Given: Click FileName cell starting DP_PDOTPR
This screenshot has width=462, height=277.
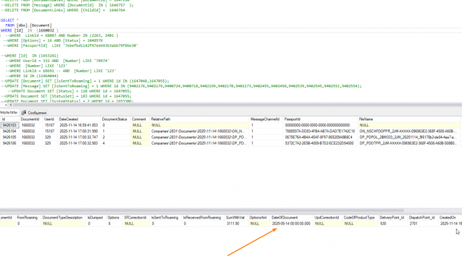Looking at the screenshot, I should pos(409,143).
